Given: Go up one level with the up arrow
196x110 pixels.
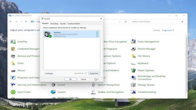Looking at the screenshot, I should click(26, 22).
